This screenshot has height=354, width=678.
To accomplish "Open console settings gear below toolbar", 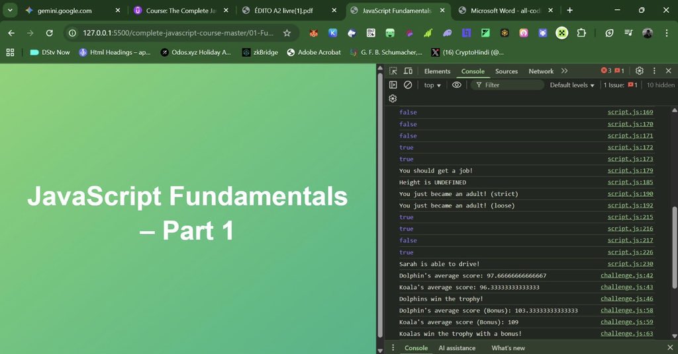I will [393, 98].
